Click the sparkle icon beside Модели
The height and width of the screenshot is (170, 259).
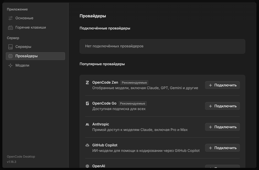click(x=10, y=65)
